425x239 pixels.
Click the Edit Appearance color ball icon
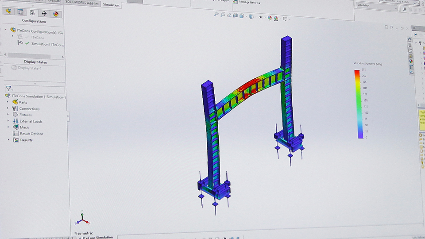point(270,18)
